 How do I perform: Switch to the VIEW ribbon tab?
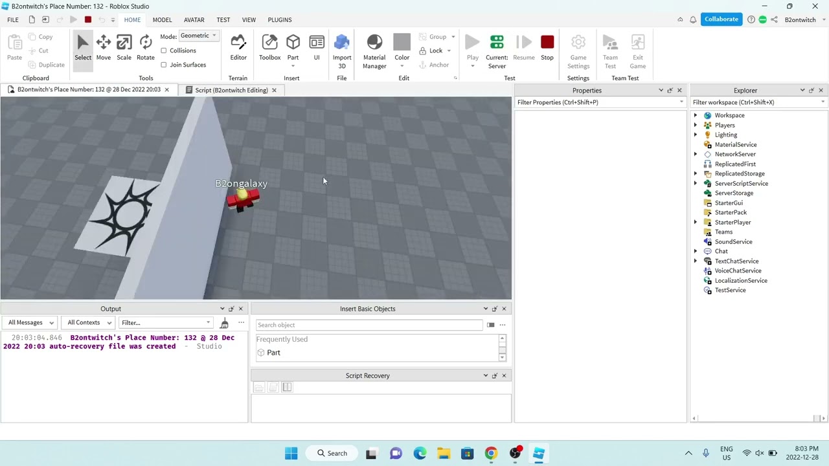pyautogui.click(x=249, y=19)
